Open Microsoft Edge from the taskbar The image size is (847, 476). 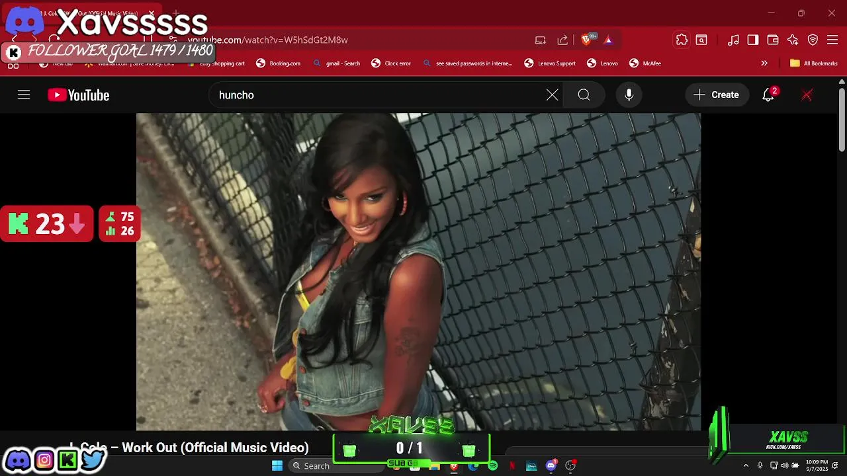473,465
